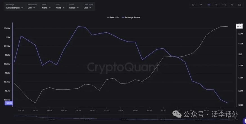Image resolution: width=246 pixels, height=124 pixels.
Task: Select the 1W time range
Action: point(201,5)
